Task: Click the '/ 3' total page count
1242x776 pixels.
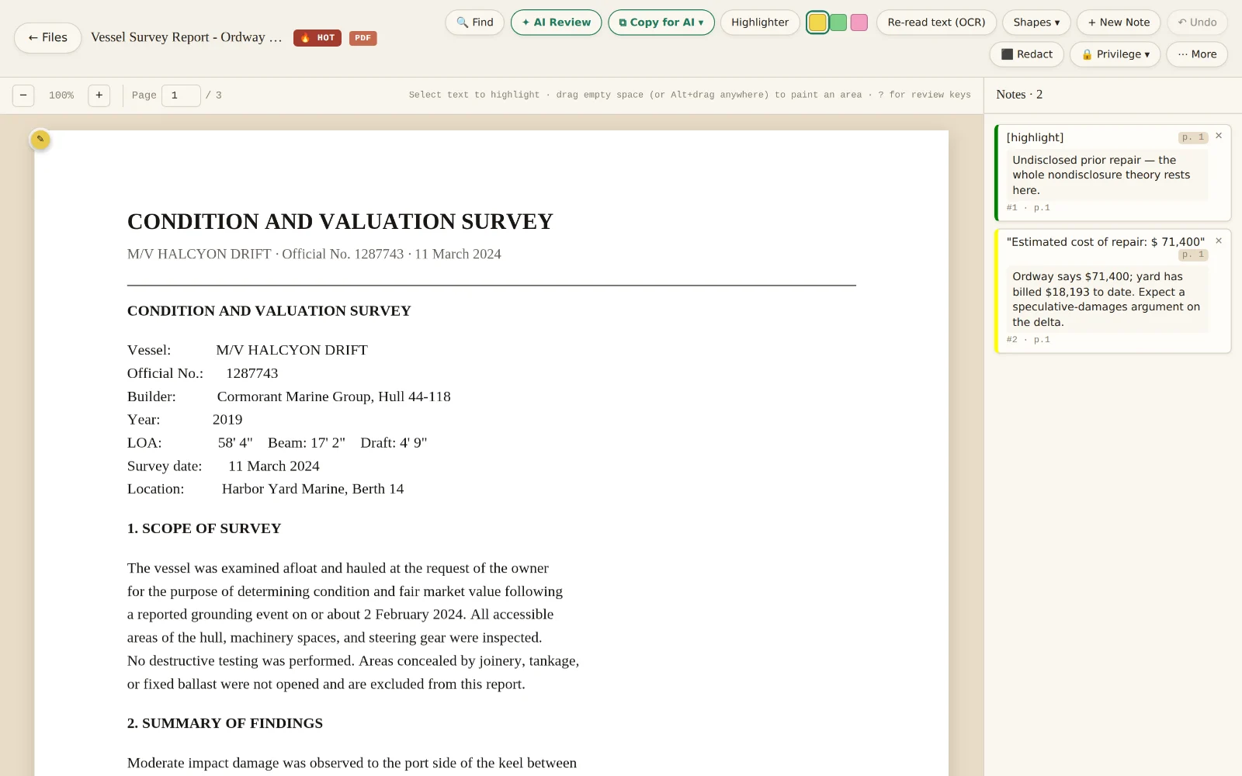Action: (213, 95)
